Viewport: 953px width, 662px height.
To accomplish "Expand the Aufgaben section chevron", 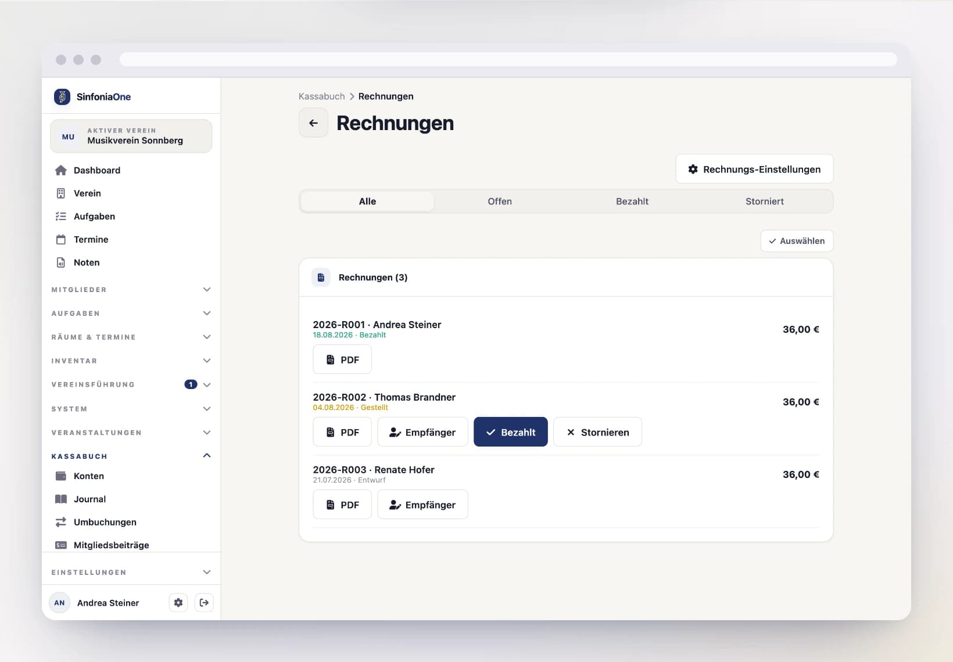I will pos(207,314).
